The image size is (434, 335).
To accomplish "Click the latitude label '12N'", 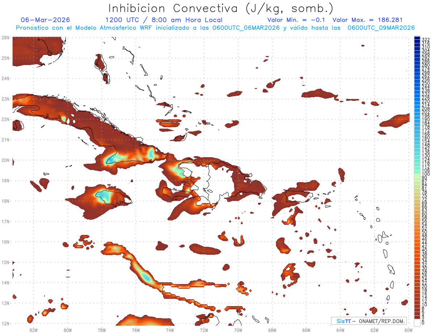I will [5, 323].
